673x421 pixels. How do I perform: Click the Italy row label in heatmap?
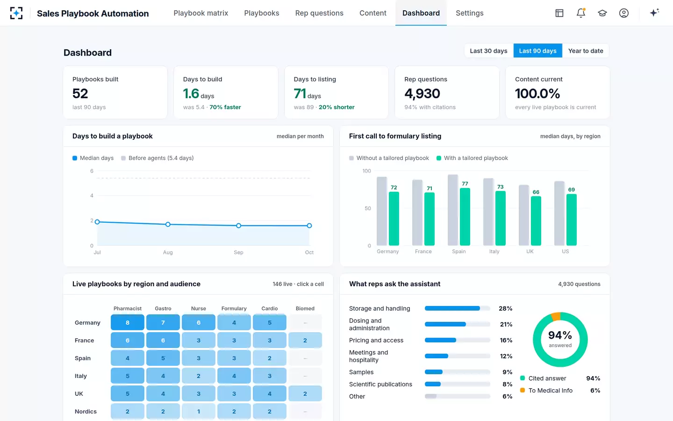(81, 376)
